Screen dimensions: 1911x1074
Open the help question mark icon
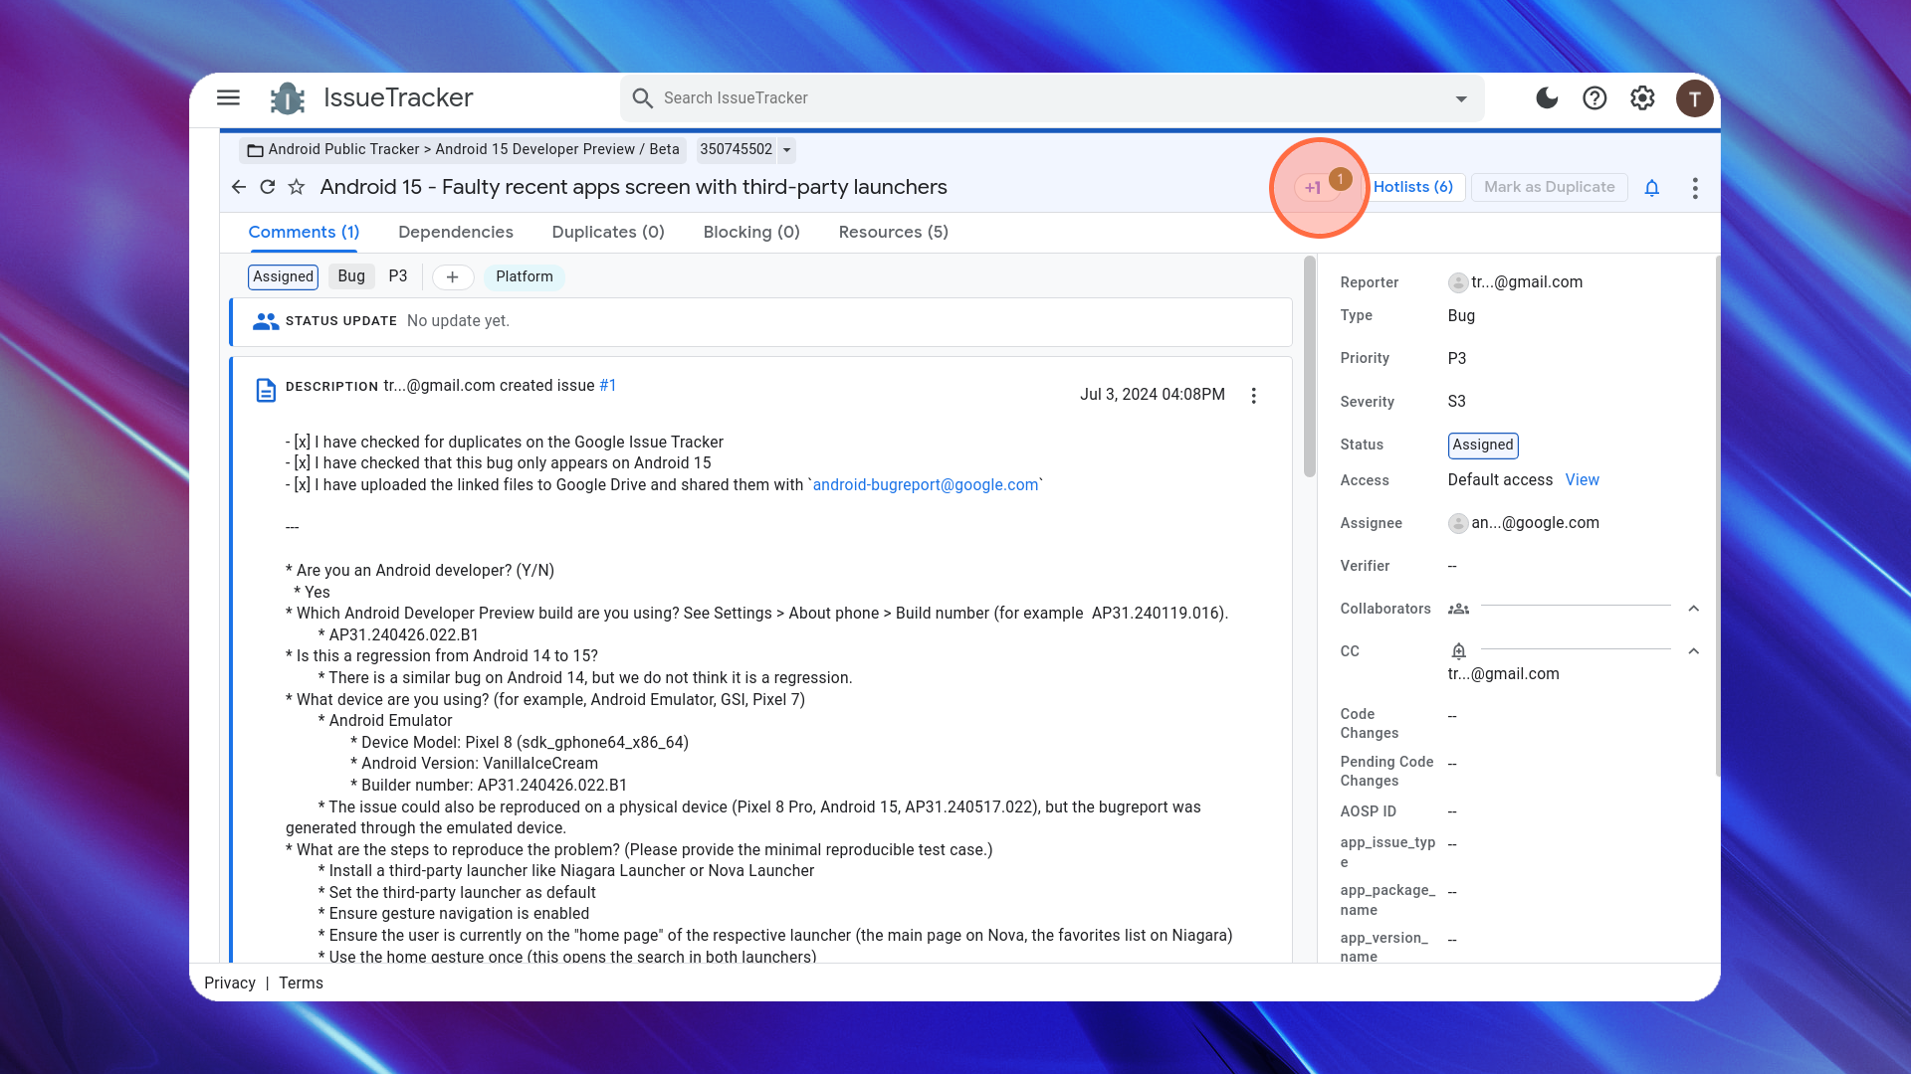click(1594, 97)
